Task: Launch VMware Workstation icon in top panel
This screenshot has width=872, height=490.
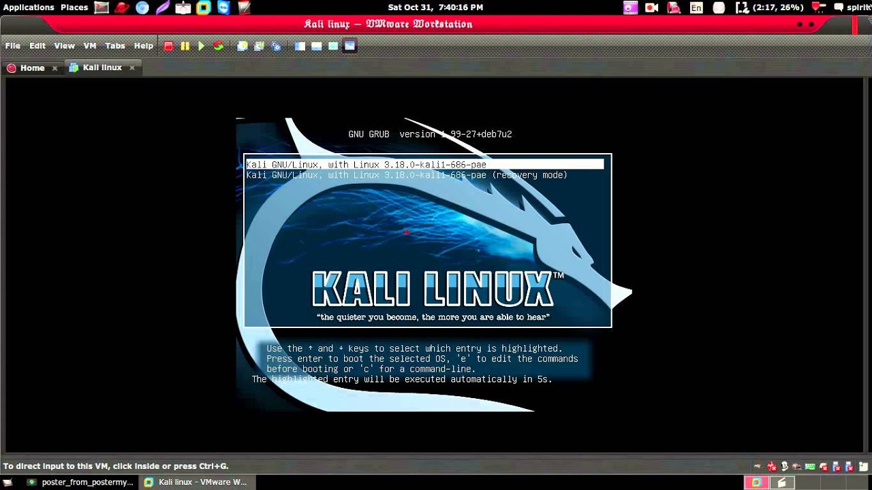Action: (204, 7)
